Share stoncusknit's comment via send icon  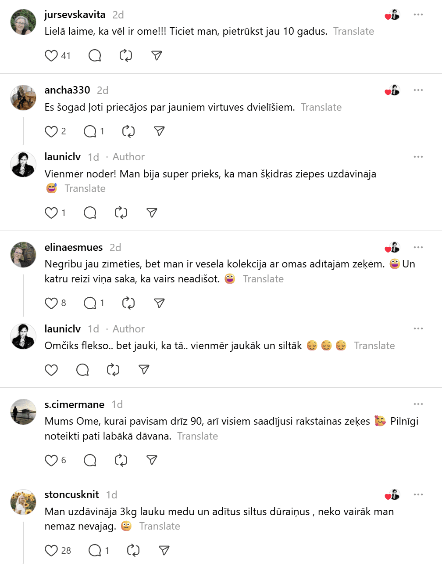tap(164, 551)
